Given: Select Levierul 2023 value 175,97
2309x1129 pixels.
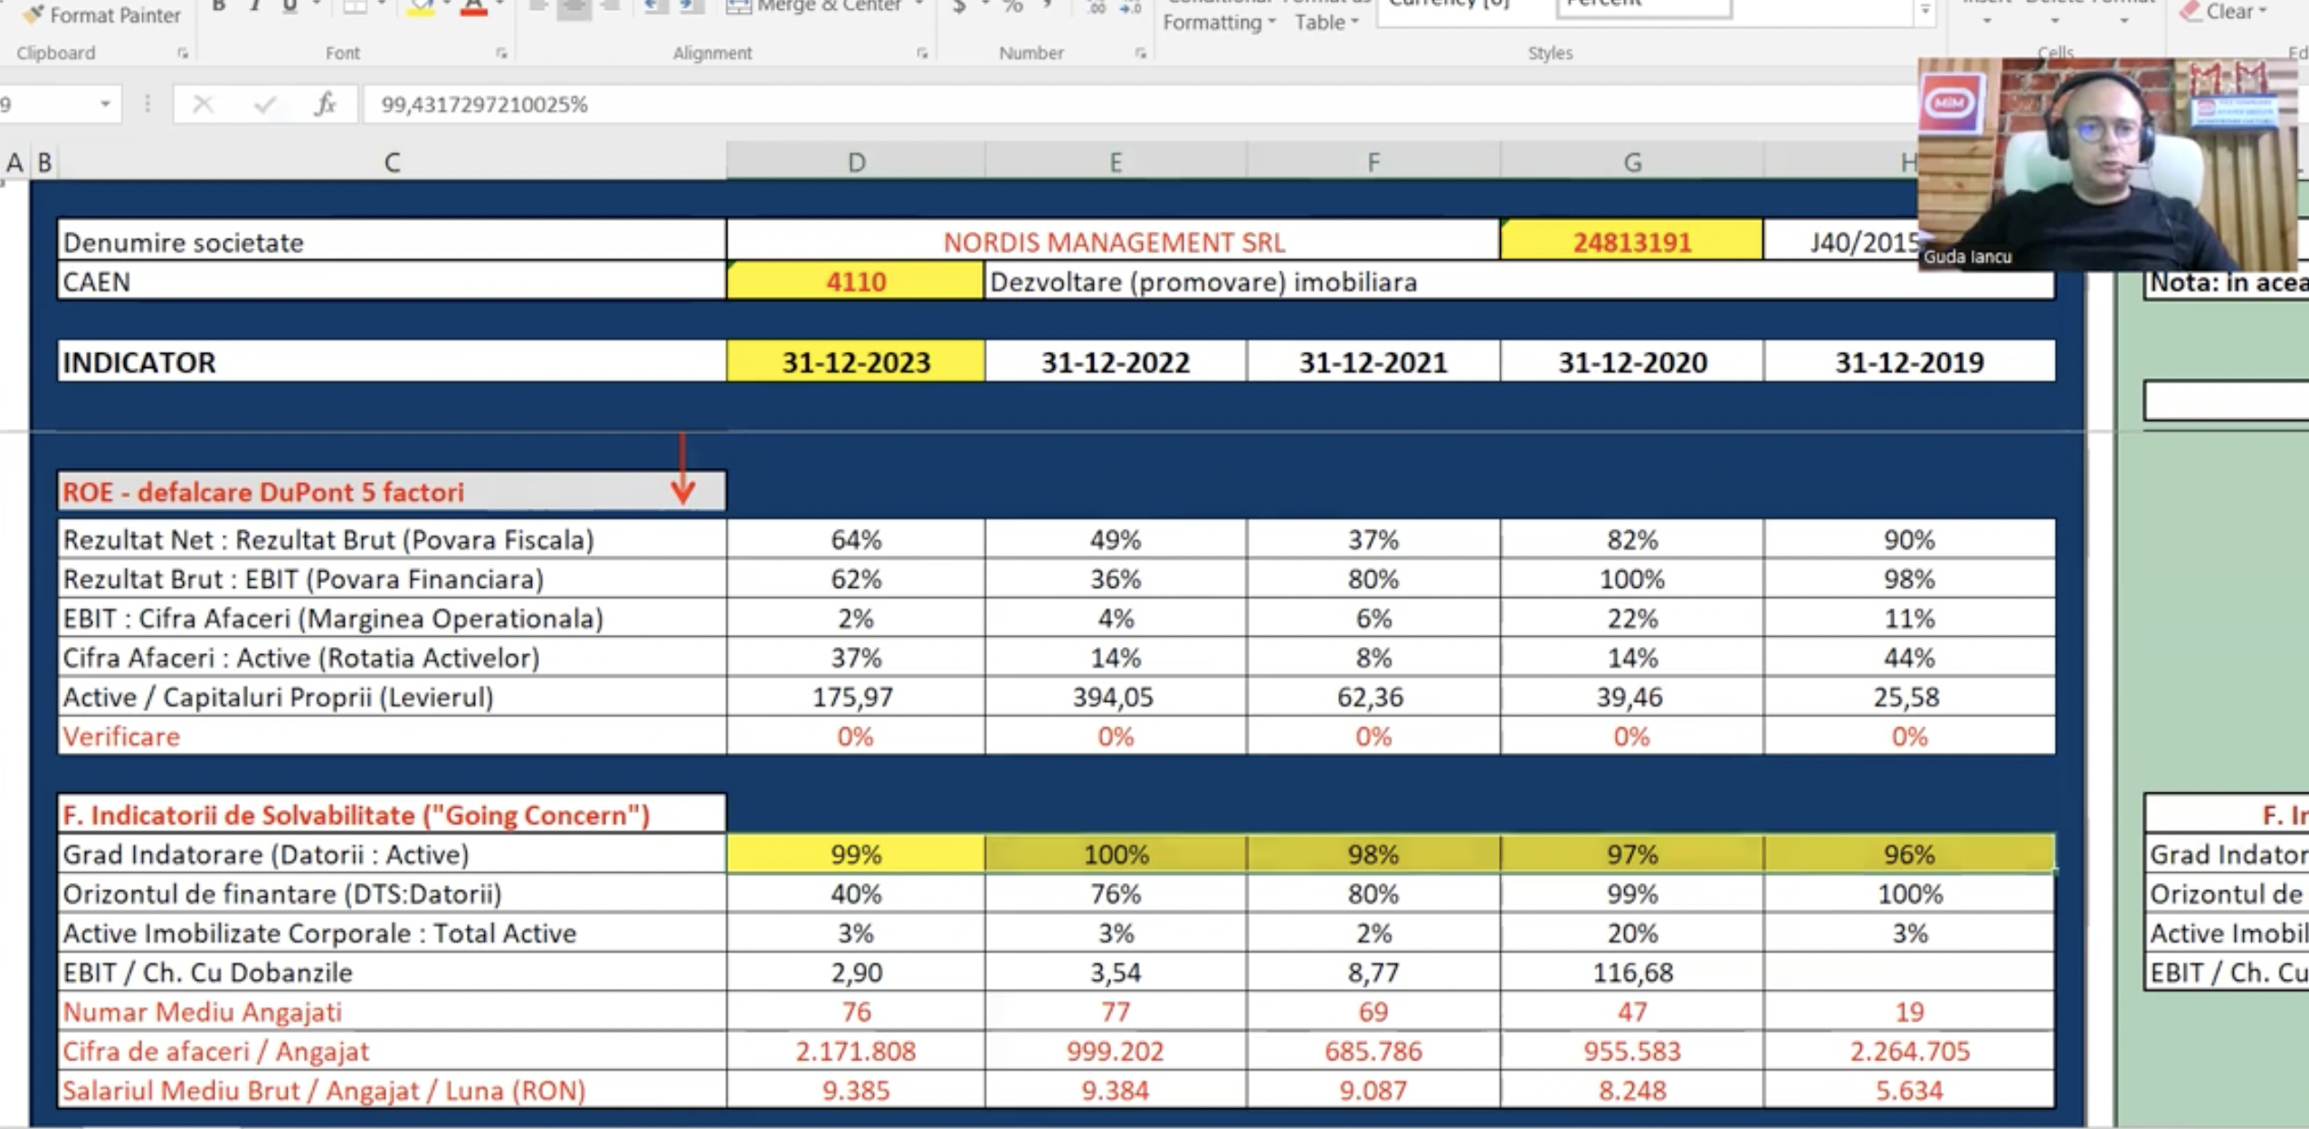Looking at the screenshot, I should click(x=856, y=697).
